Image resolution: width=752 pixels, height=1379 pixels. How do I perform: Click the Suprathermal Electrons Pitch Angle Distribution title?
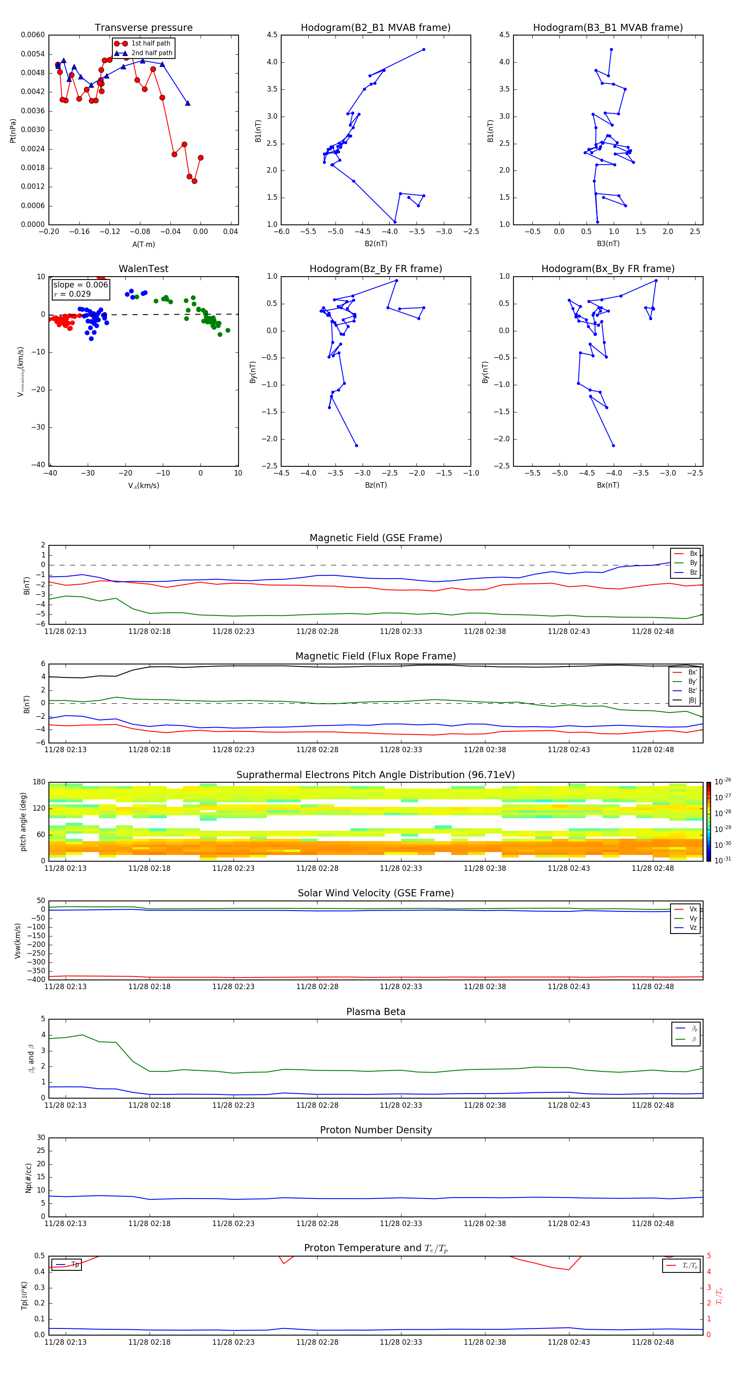376,775
